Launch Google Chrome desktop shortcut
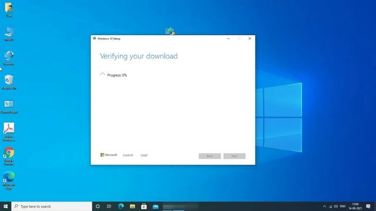Viewport: 376px width, 211px height. 9,156
